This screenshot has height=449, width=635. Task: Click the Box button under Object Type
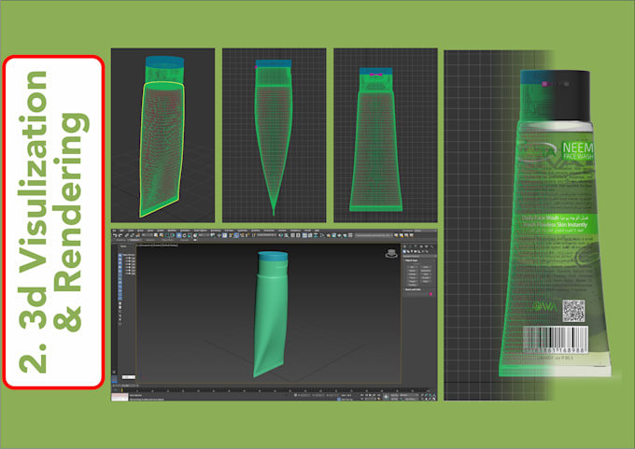click(412, 267)
